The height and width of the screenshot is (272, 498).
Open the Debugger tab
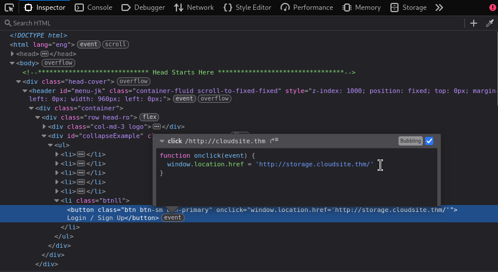click(143, 8)
